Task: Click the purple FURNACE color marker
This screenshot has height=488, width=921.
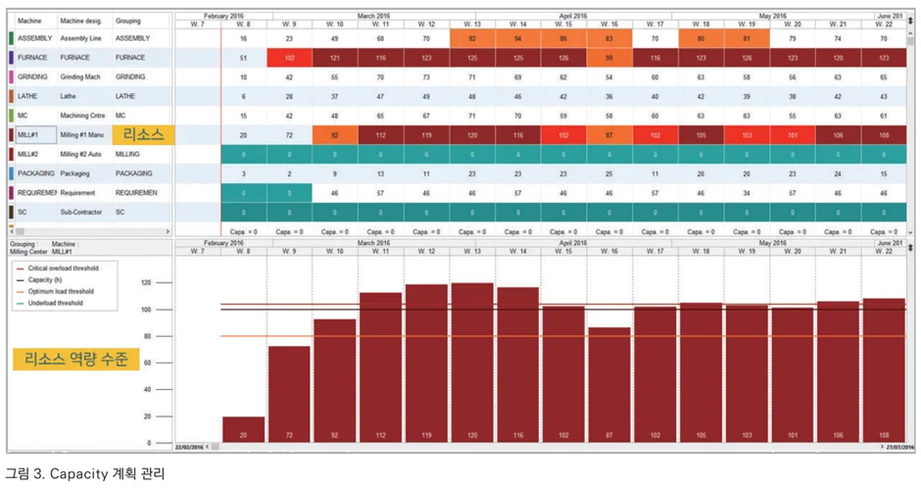Action: tap(11, 58)
